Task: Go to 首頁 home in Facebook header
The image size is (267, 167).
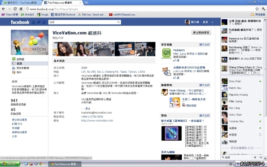Action: point(205,22)
